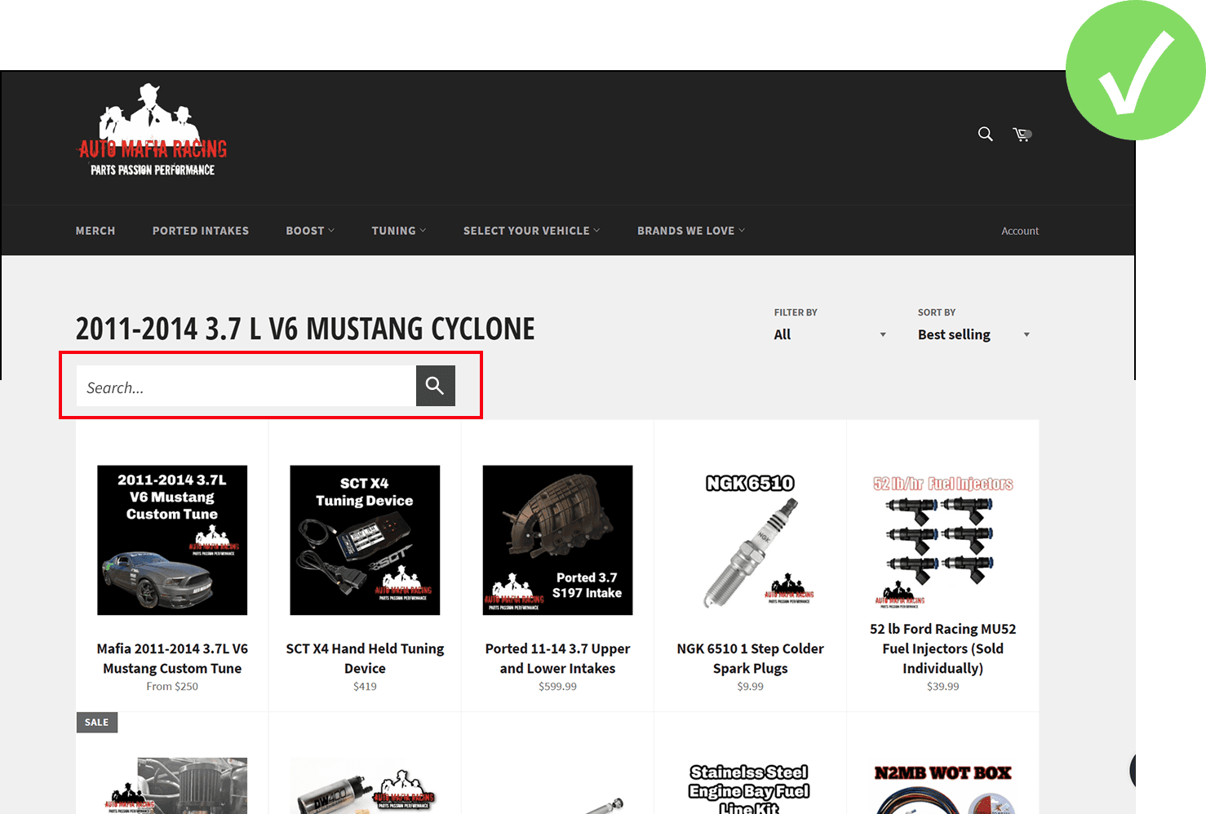This screenshot has height=814, width=1206.
Task: Open Mafia 2011-2014 3.7L V6 Mustang Custom Tune link
Action: pyautogui.click(x=172, y=658)
